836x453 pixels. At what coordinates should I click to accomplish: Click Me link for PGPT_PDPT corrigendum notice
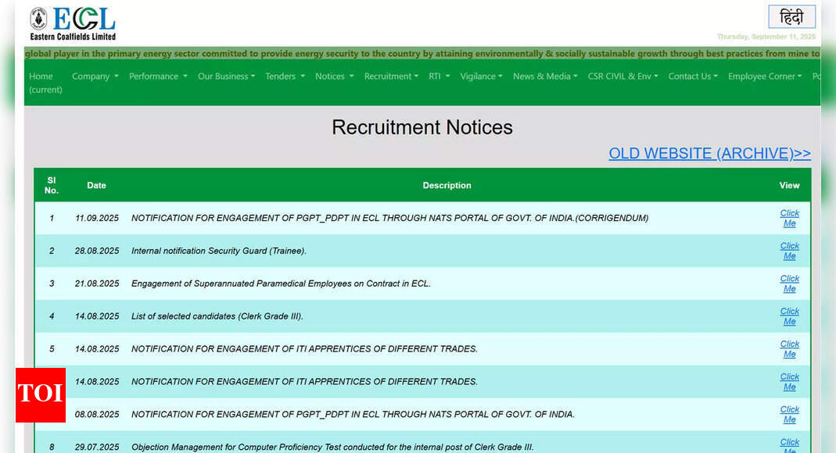790,218
